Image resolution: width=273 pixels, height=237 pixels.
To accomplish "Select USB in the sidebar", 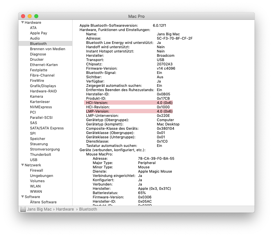I will pyautogui.click(x=34, y=160).
